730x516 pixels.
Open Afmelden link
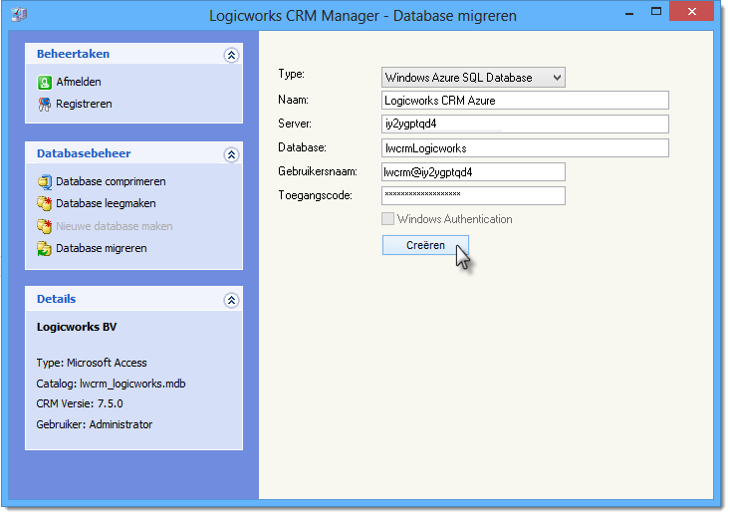(79, 82)
